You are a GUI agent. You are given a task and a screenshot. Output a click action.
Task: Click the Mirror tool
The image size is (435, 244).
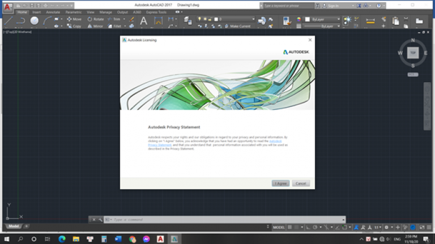[x=95, y=26]
